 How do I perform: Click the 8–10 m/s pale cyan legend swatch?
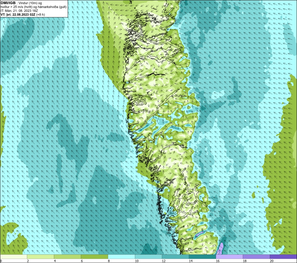(x=121, y=257)
